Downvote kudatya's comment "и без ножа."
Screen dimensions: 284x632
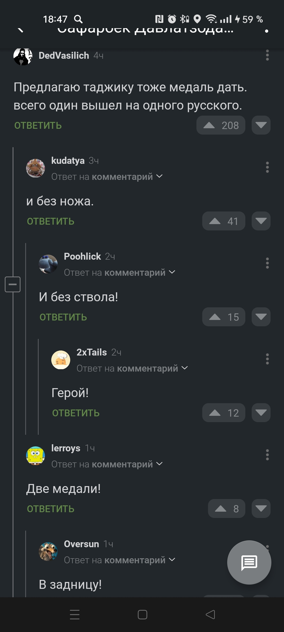coord(261,221)
